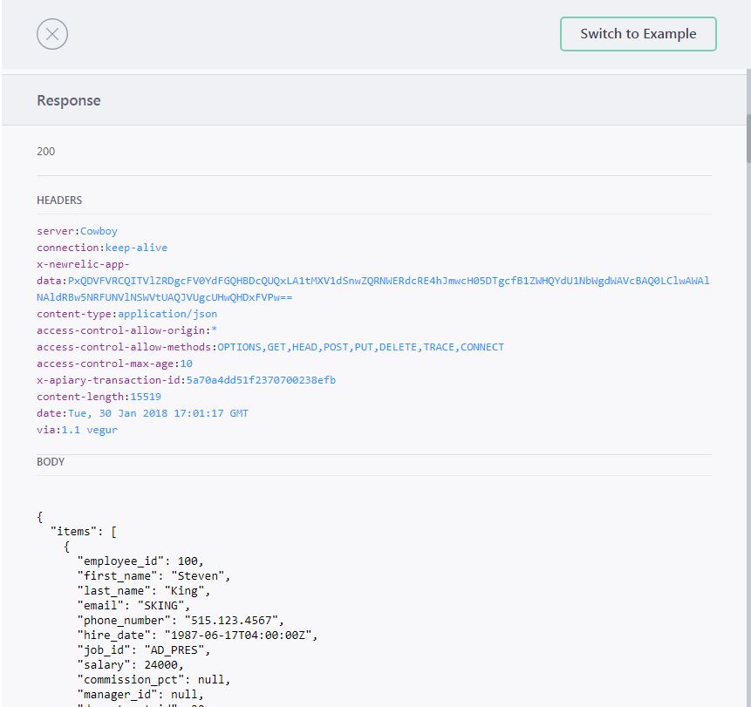Click the server header value Cowboy
The height and width of the screenshot is (707, 751).
point(99,231)
